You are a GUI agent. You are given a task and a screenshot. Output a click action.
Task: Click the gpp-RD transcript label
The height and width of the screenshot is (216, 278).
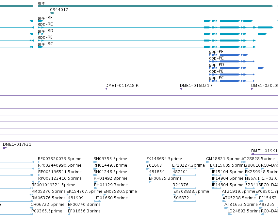45,31
